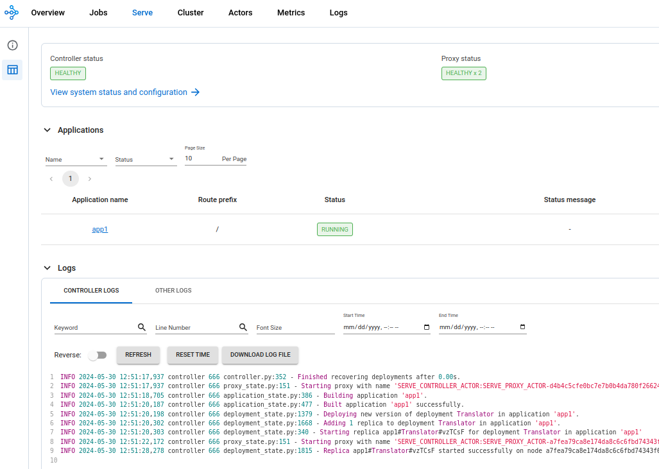Open the Name filter dropdown
659x469 pixels.
point(76,159)
